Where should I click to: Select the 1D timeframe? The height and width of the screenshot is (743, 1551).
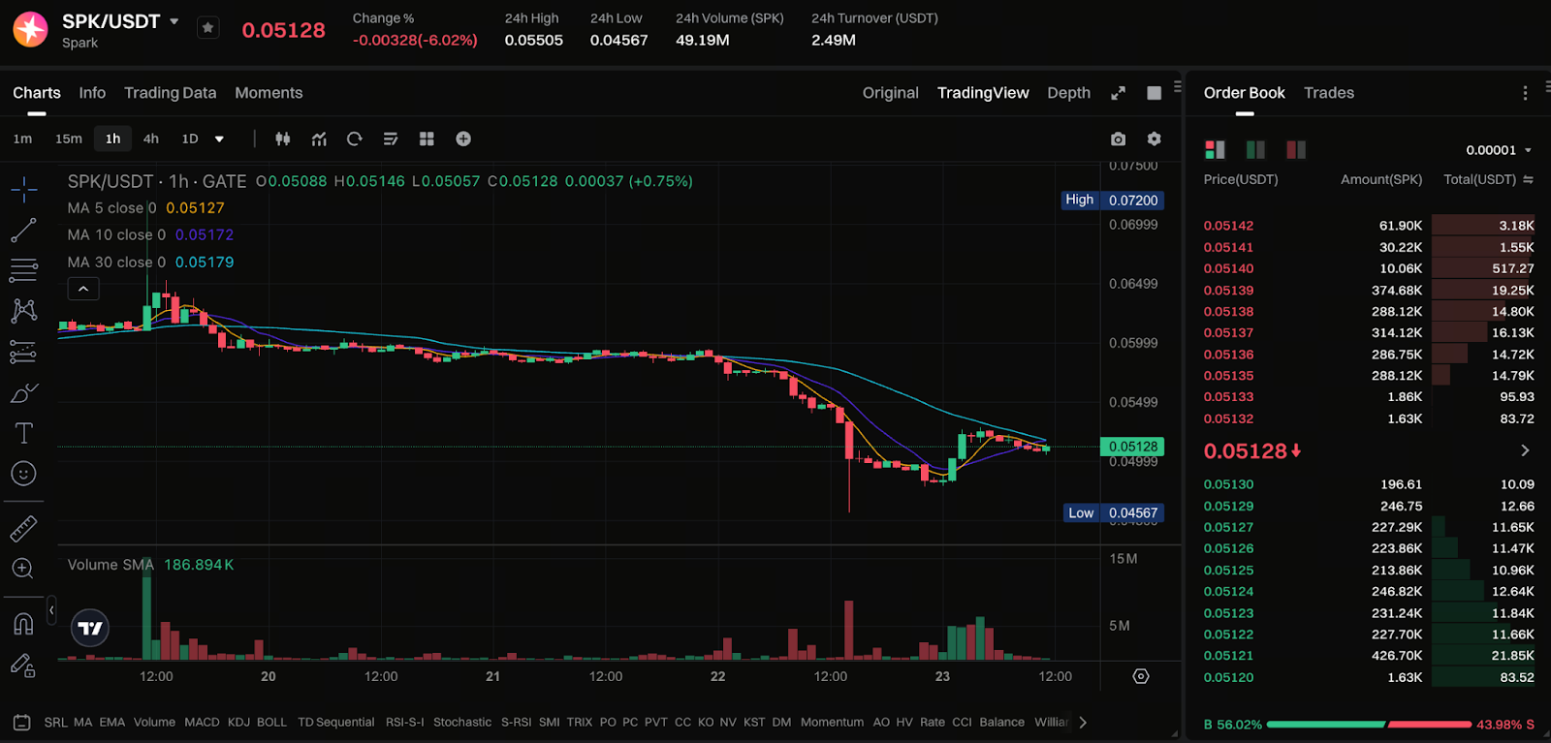[x=190, y=139]
